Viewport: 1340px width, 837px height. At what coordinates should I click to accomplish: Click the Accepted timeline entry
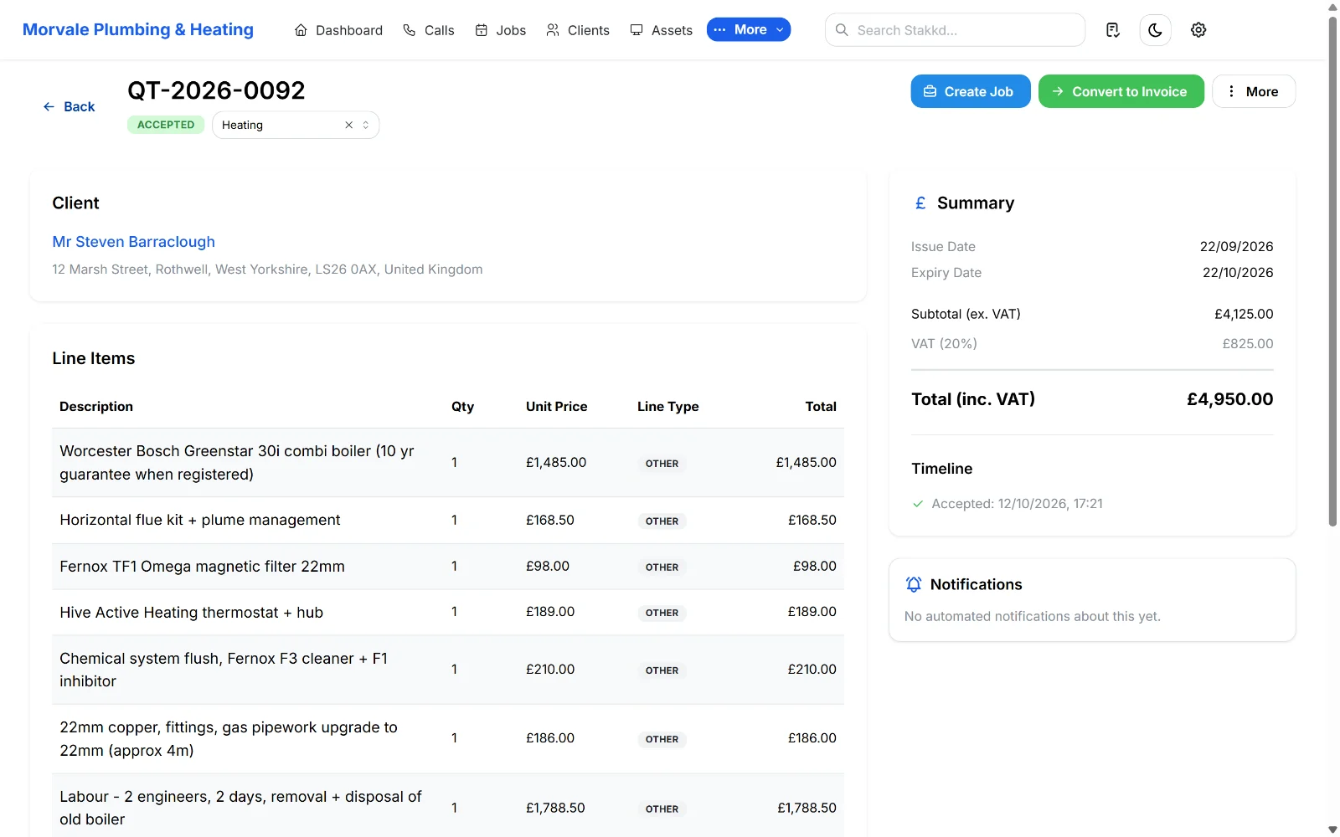point(1008,504)
